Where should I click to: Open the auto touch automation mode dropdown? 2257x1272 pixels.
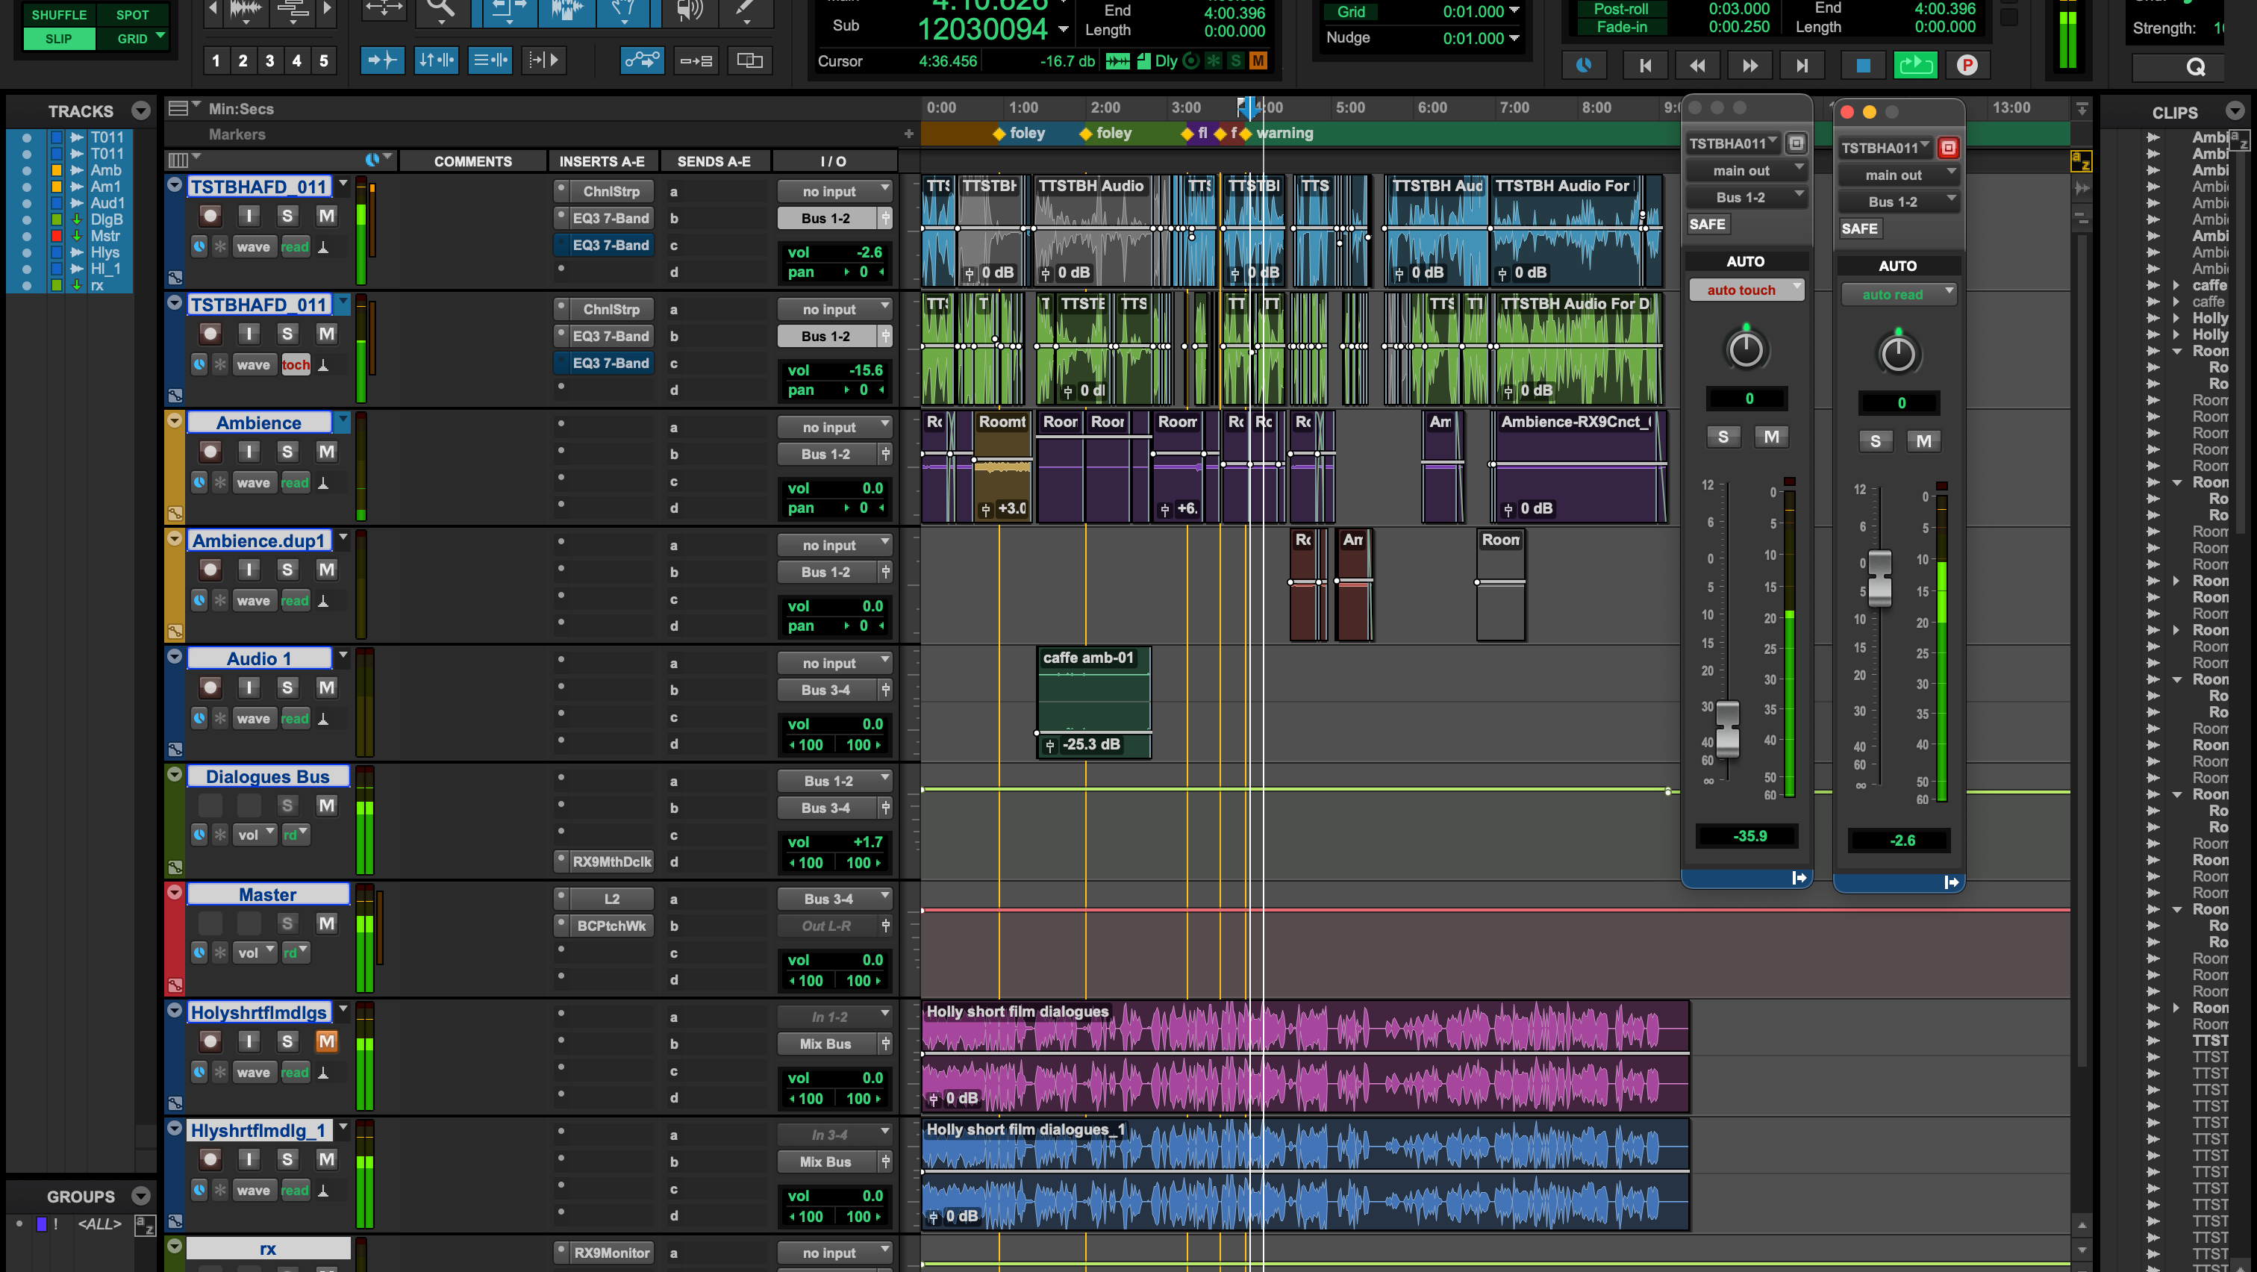click(x=1746, y=290)
